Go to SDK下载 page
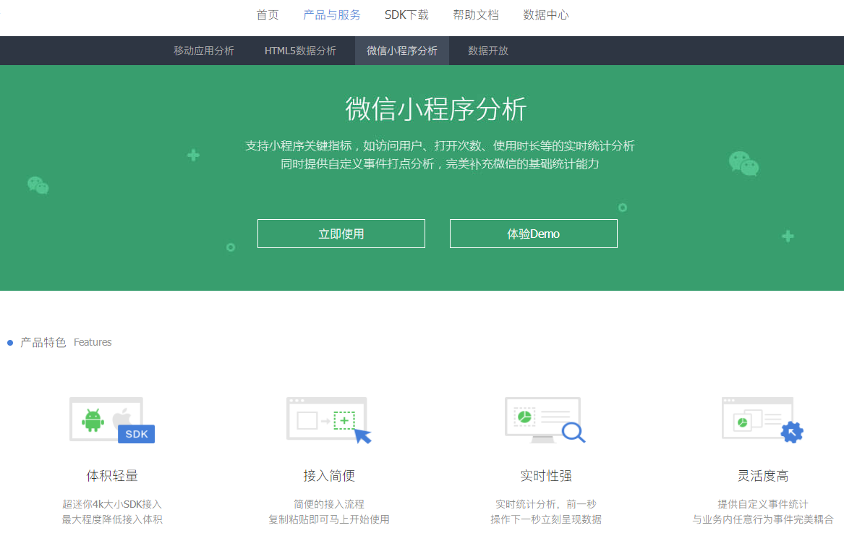844x541 pixels. point(406,15)
